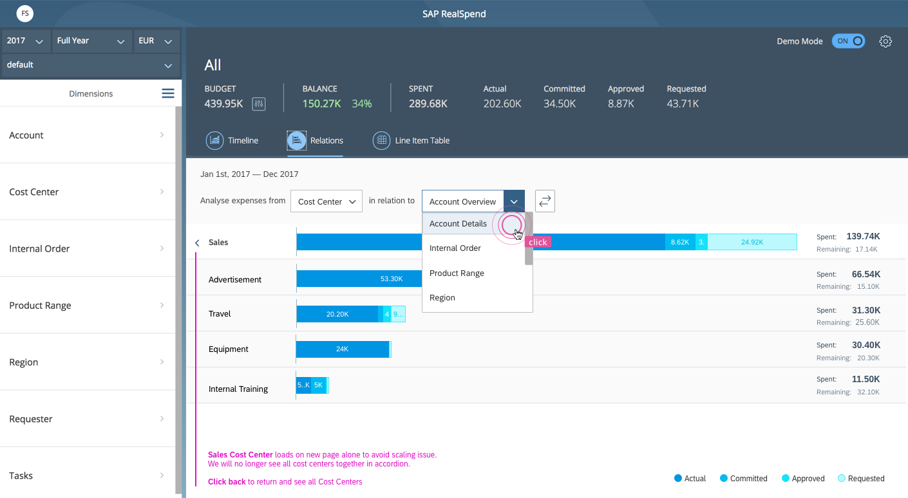Viewport: 908px width, 498px height.
Task: Click the dropdown list scrollbar
Action: pos(529,239)
